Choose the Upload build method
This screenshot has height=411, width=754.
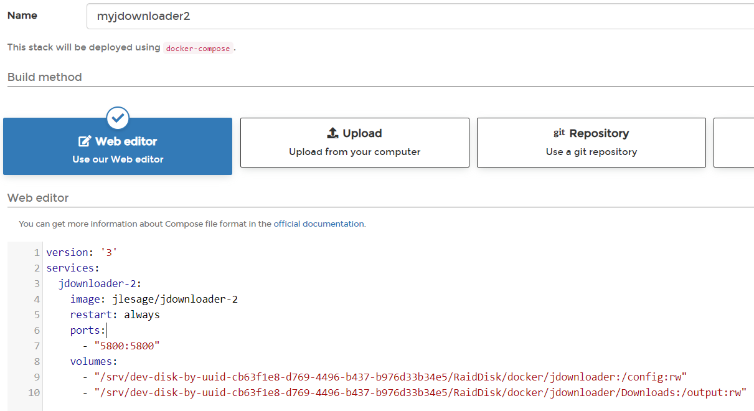[x=355, y=143]
